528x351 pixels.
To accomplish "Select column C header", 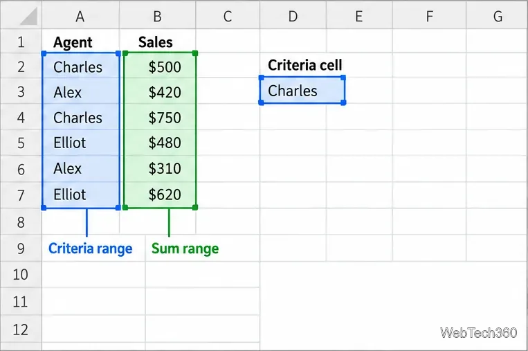I will click(228, 16).
